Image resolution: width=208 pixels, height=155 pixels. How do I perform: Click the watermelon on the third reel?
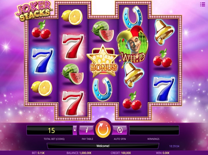pyautogui.click(x=103, y=31)
